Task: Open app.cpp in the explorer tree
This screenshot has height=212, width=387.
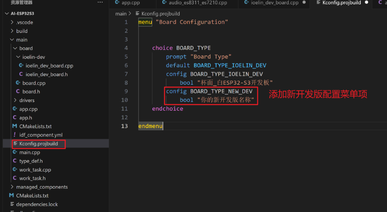Action: click(29, 109)
